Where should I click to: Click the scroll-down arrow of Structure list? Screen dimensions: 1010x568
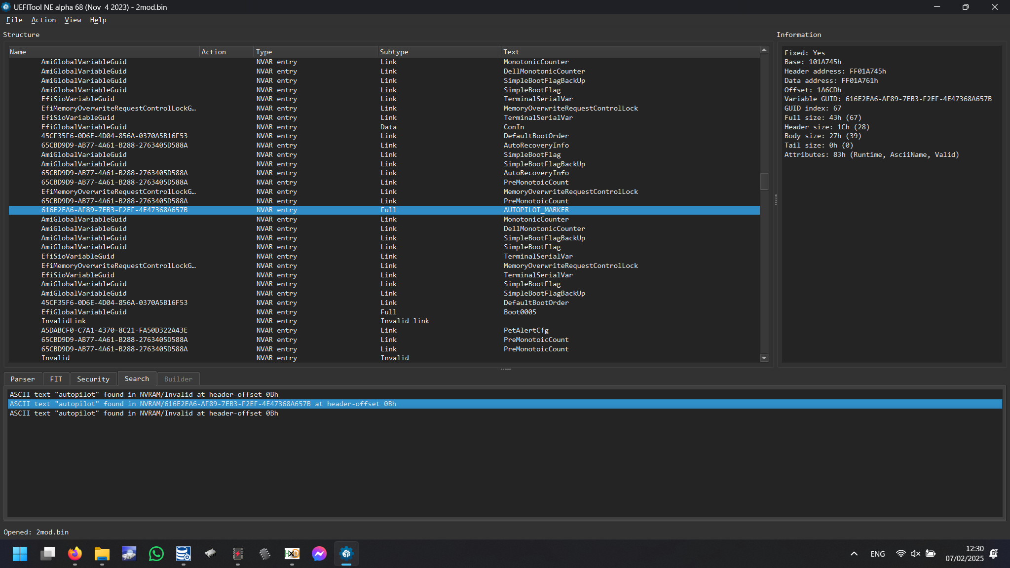click(x=764, y=358)
